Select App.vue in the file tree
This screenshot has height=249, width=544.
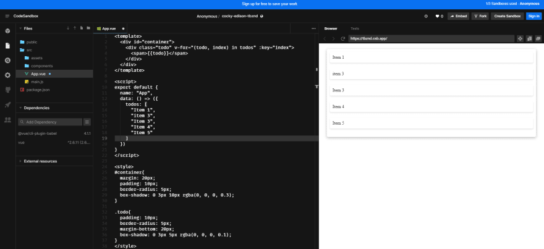tap(54, 74)
